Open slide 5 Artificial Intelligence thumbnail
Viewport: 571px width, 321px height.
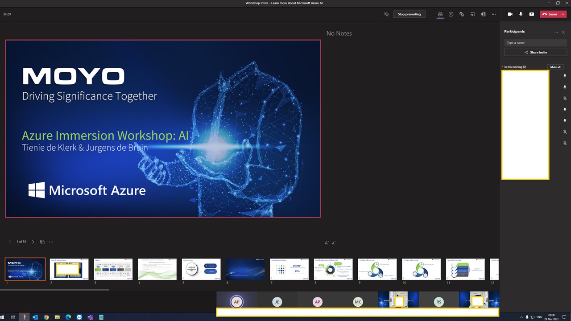(x=201, y=269)
